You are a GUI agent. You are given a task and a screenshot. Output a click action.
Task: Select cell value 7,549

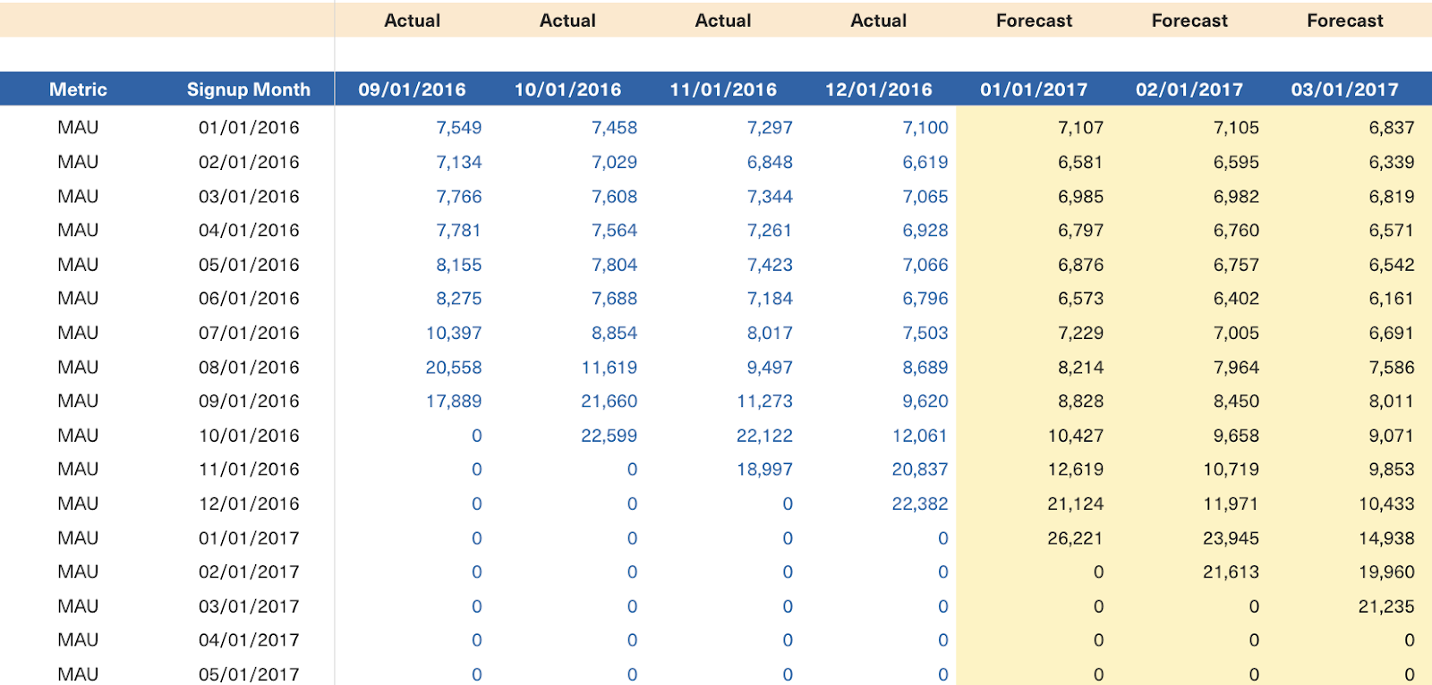pyautogui.click(x=459, y=128)
